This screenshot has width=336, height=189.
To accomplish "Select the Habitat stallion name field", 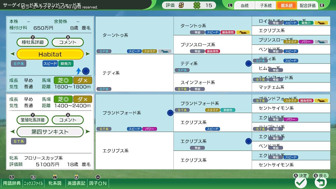I will coord(50,54).
